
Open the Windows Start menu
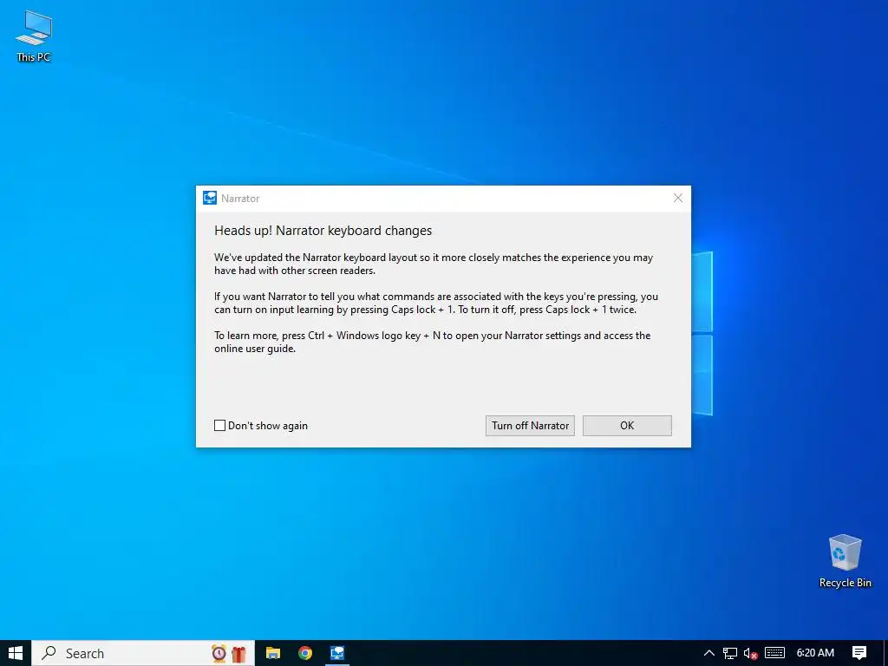16,652
